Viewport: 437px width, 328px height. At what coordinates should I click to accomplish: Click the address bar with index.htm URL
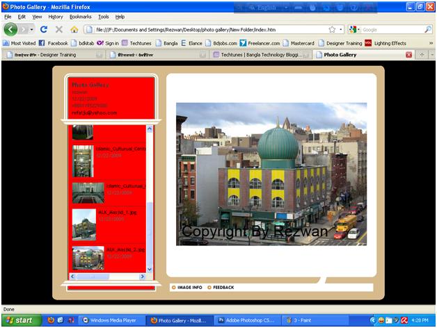tap(206, 29)
